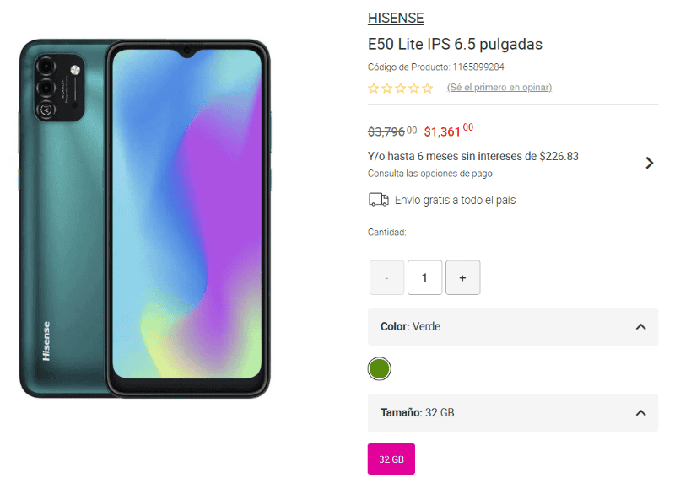Select the green color swatch
Viewport: 675px width, 483px height.
[x=380, y=368]
